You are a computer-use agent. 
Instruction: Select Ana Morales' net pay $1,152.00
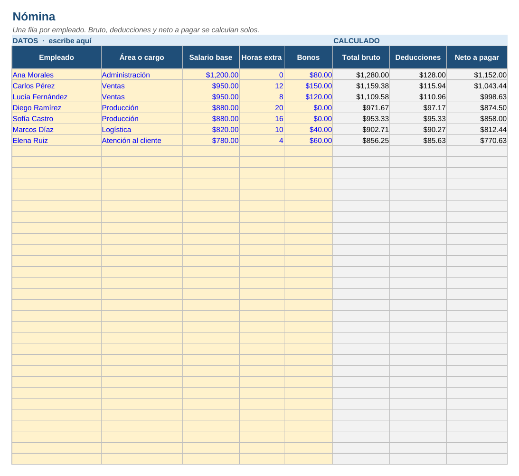pos(477,75)
